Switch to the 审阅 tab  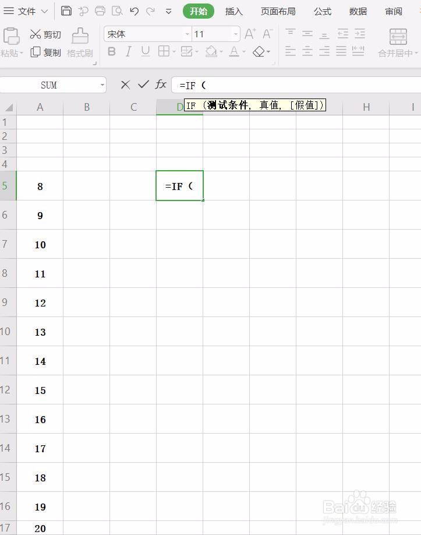coord(394,12)
